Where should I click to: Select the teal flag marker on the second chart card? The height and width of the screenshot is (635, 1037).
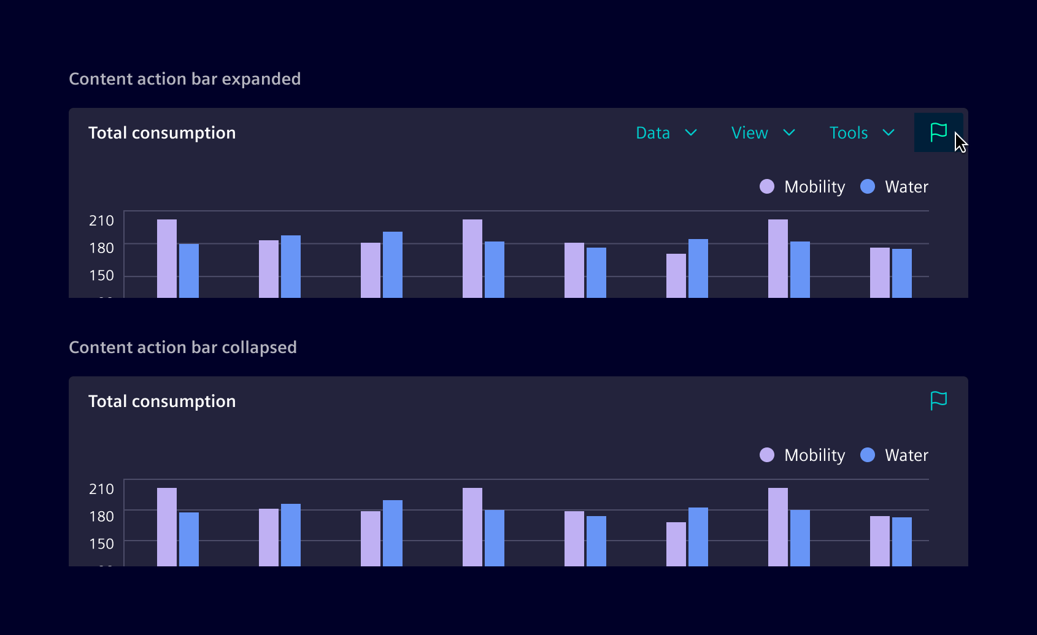tap(938, 400)
